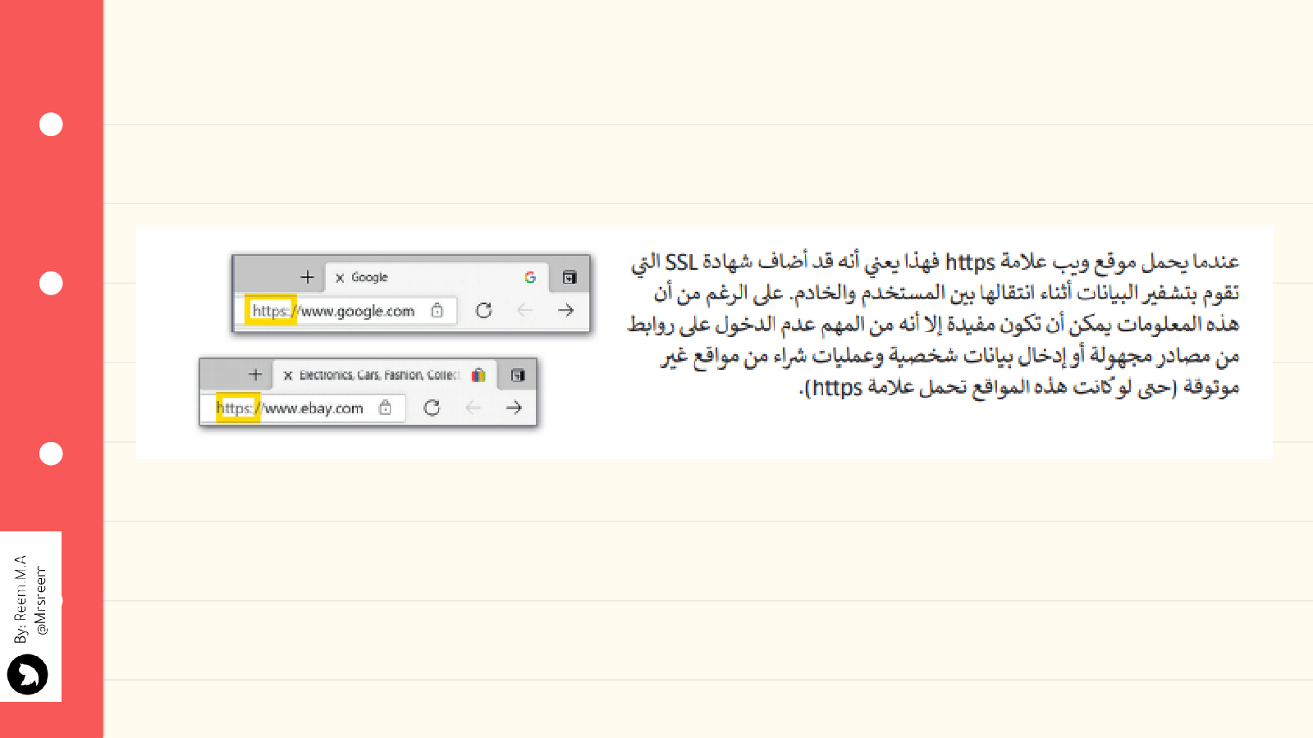
Task: Click the padlock icon beside www.ebay.com
Action: 385,408
